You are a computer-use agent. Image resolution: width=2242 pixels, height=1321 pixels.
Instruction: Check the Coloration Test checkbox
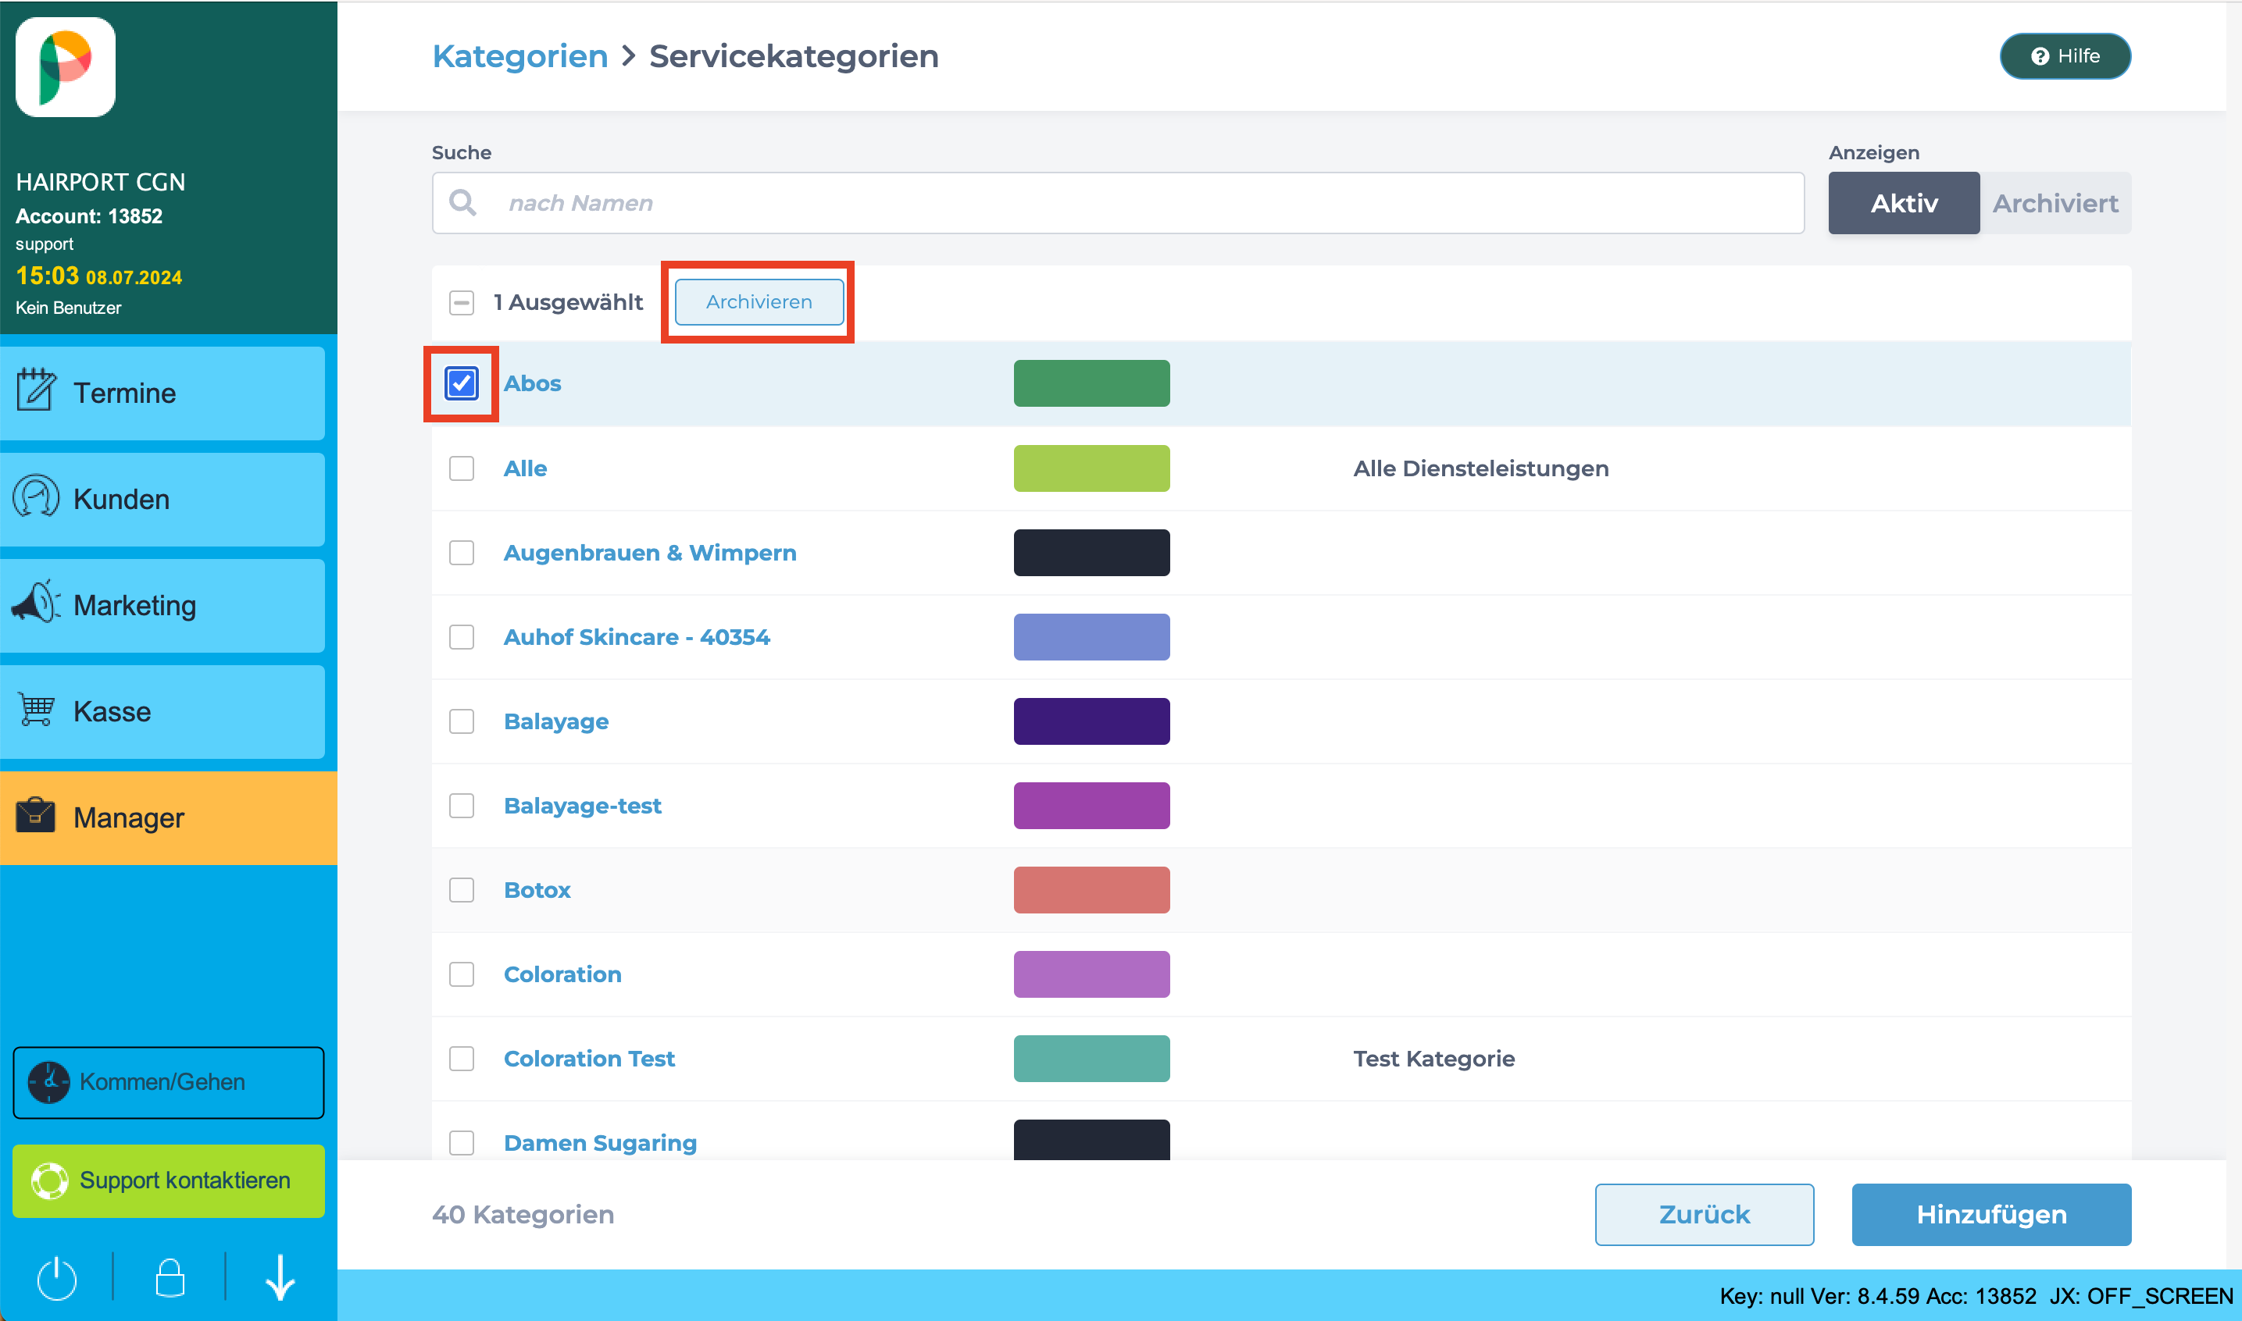pyautogui.click(x=461, y=1059)
